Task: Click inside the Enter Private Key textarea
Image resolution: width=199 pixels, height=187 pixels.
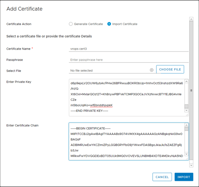Action: [127, 96]
